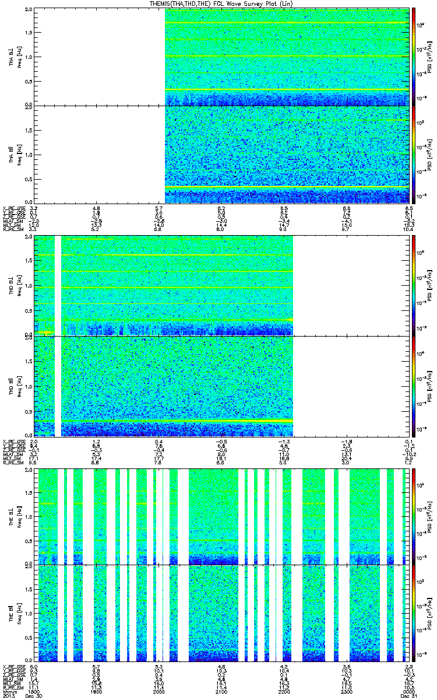
Task: Click PSD [nT²/Hz] label beside THA BL colorbar
Action: pyautogui.click(x=431, y=57)
